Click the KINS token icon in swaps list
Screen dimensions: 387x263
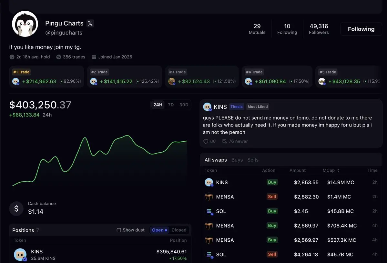click(209, 182)
